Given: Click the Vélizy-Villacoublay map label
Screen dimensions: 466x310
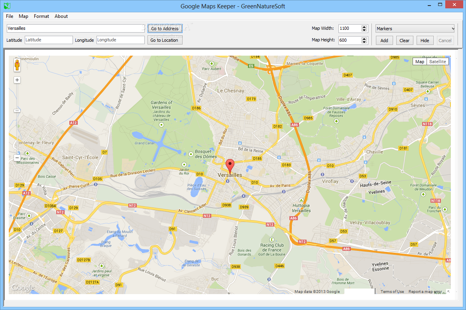Looking at the screenshot, I should (x=370, y=223).
